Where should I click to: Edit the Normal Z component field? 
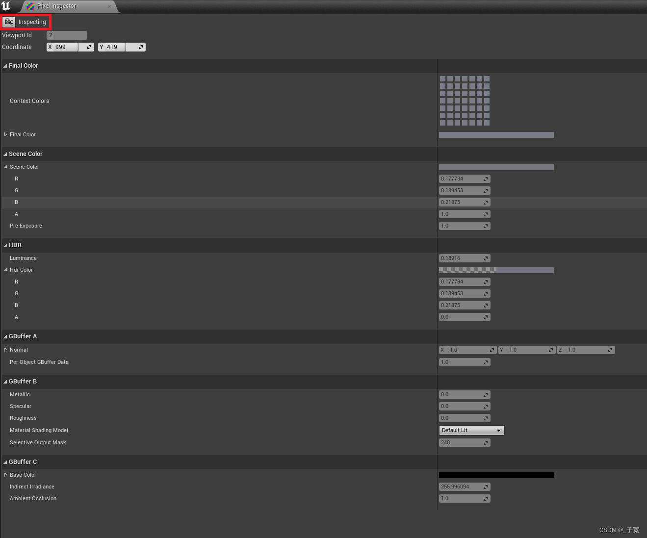586,350
